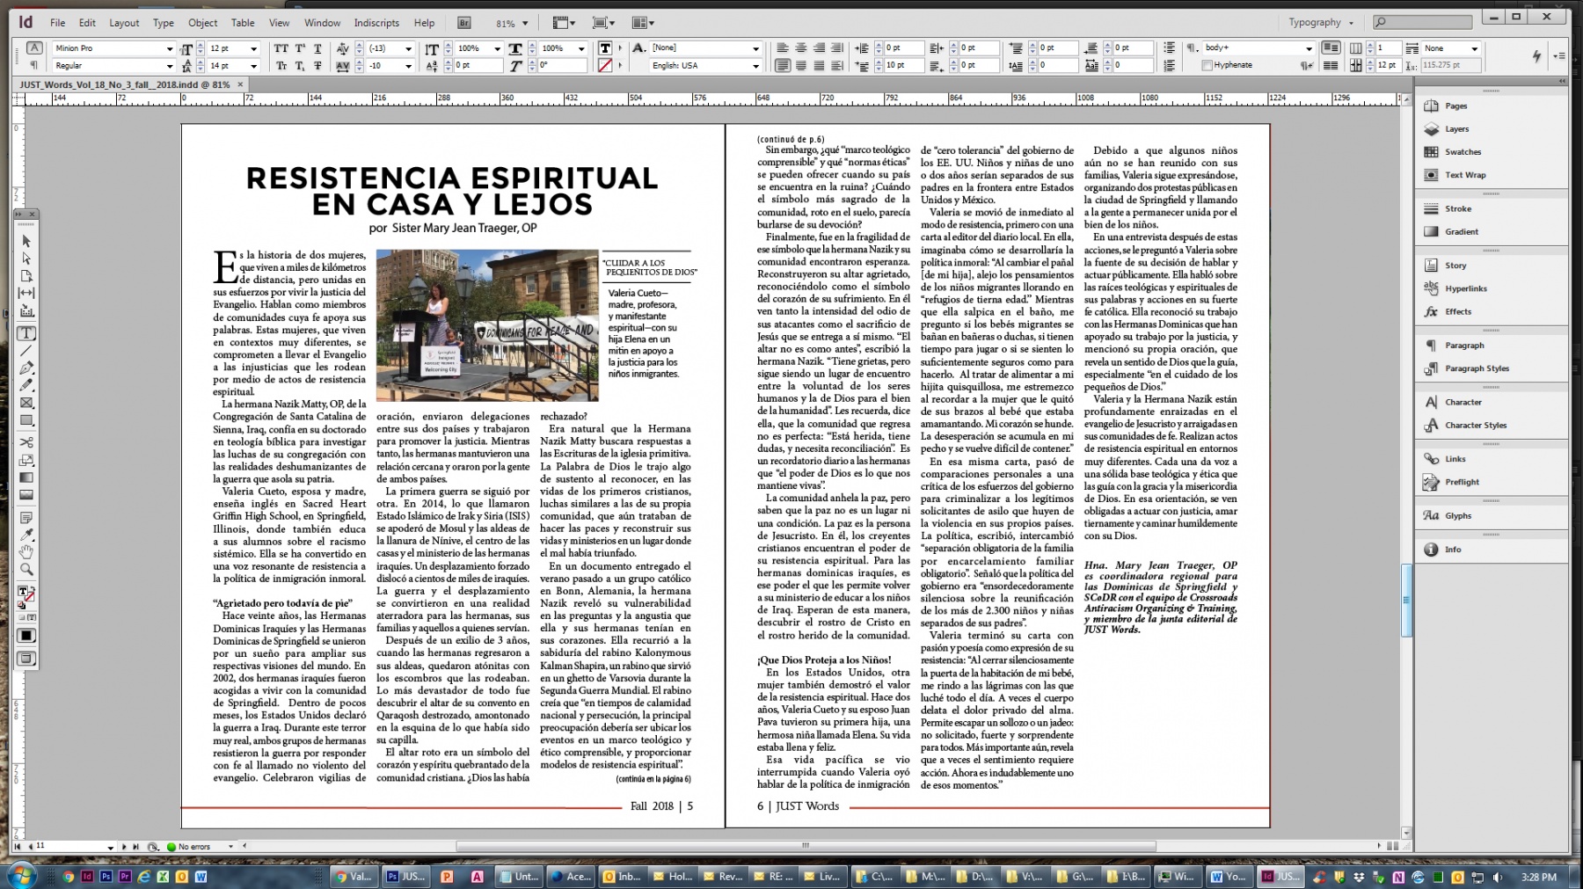
Task: Open the Minion Pro font family dropdown
Action: click(x=170, y=48)
